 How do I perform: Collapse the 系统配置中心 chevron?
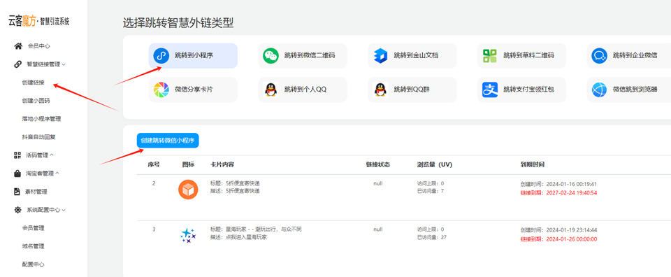[x=64, y=210]
